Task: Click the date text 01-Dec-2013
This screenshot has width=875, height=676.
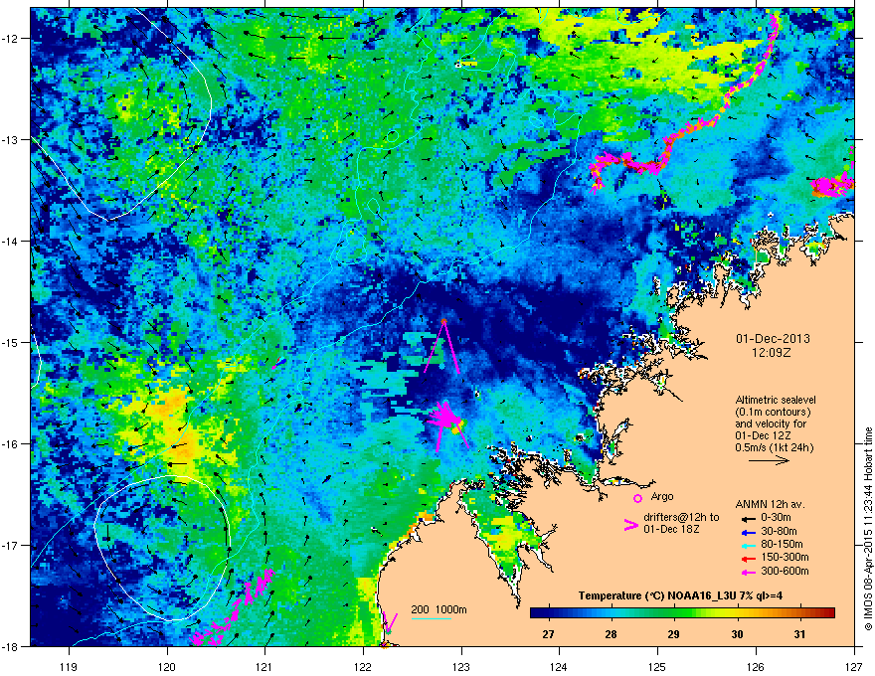Action: (773, 339)
